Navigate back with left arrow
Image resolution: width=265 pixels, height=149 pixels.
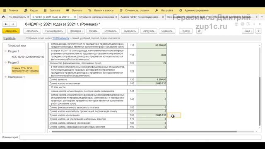6,24
